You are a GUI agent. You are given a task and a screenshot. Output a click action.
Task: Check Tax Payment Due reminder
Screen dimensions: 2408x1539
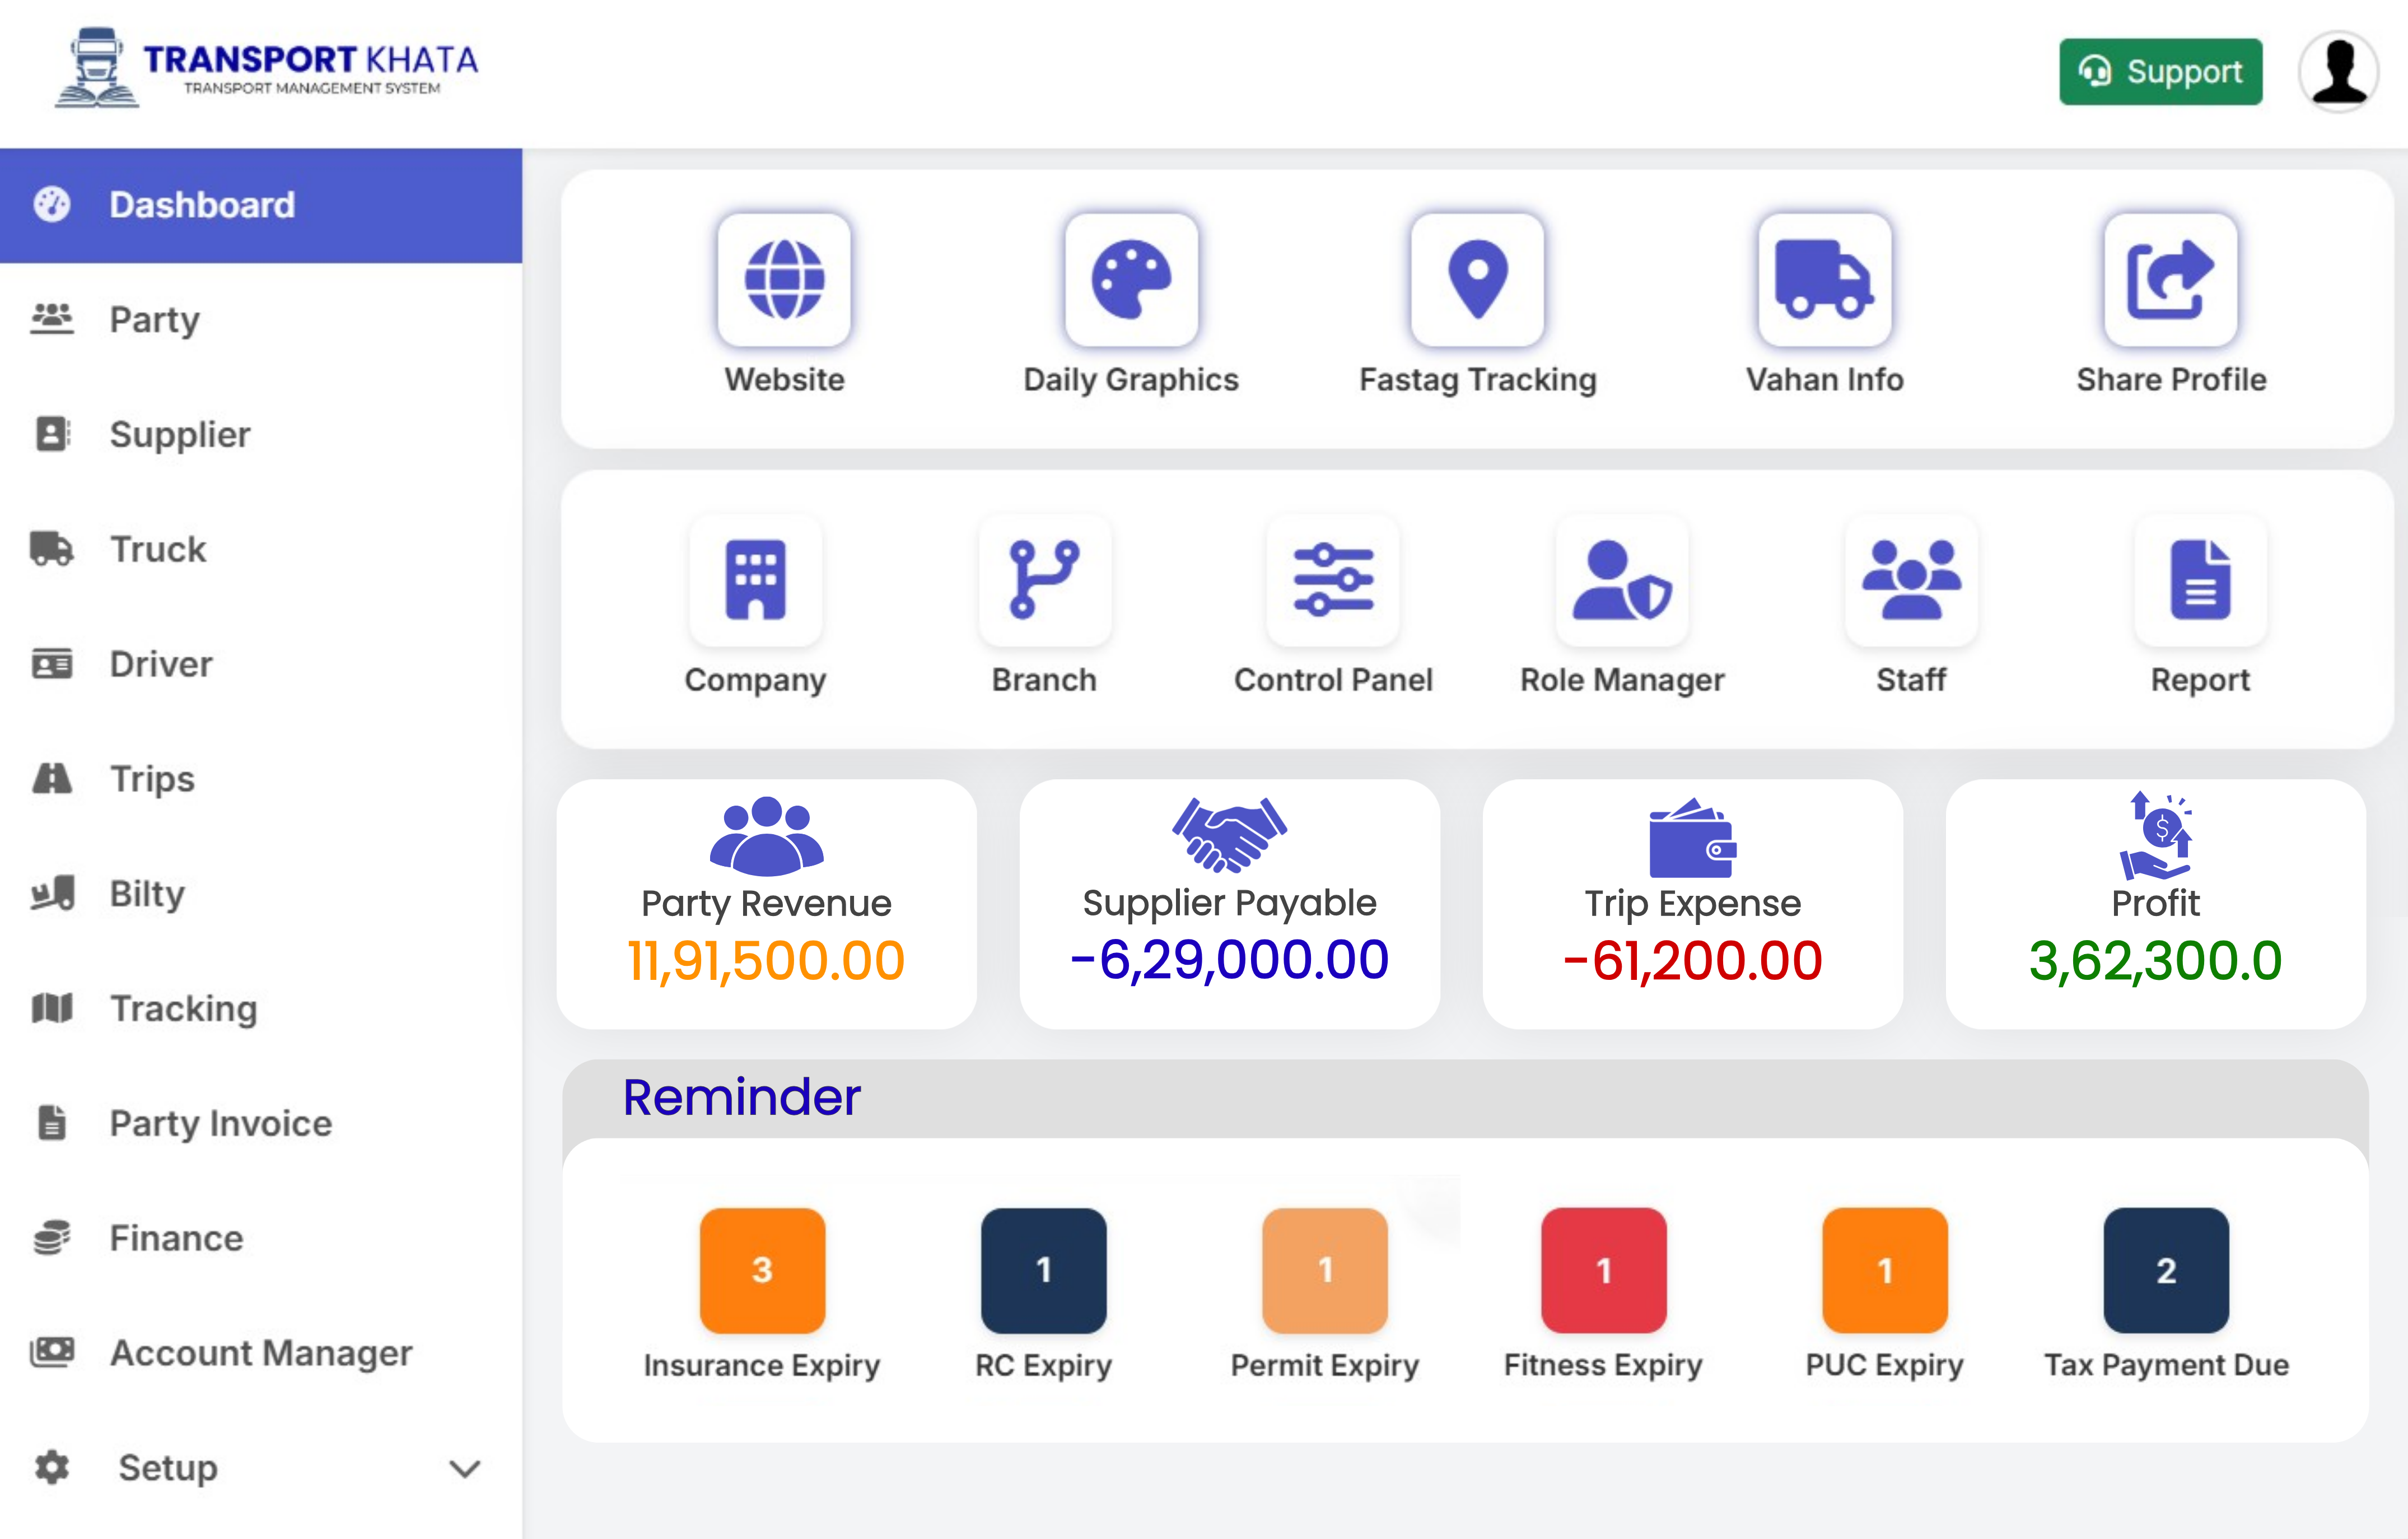pyautogui.click(x=2165, y=1271)
